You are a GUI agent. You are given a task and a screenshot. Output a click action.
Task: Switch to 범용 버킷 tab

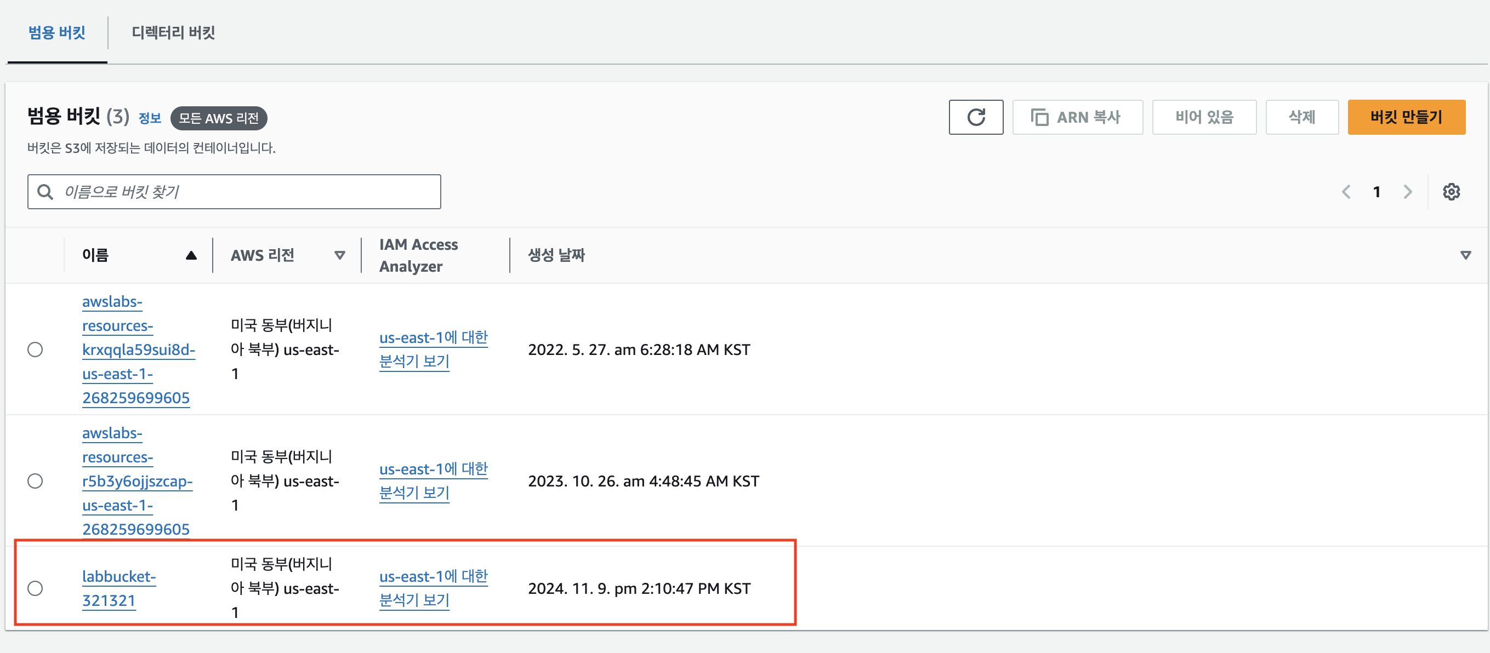(56, 33)
